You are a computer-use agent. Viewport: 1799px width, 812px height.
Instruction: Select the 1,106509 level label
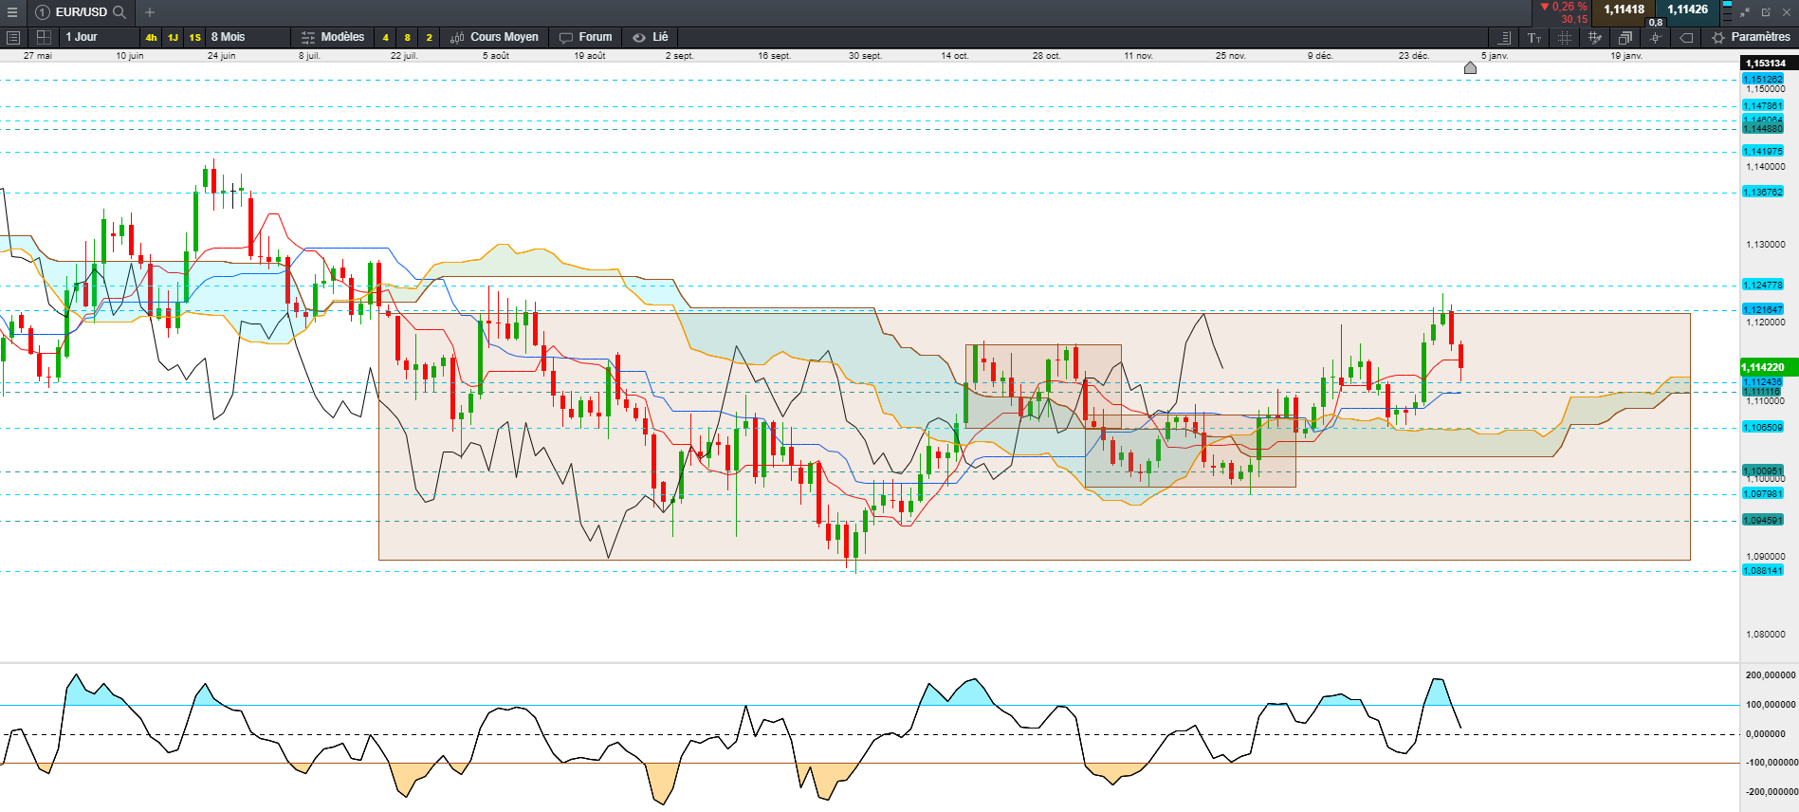point(1763,428)
